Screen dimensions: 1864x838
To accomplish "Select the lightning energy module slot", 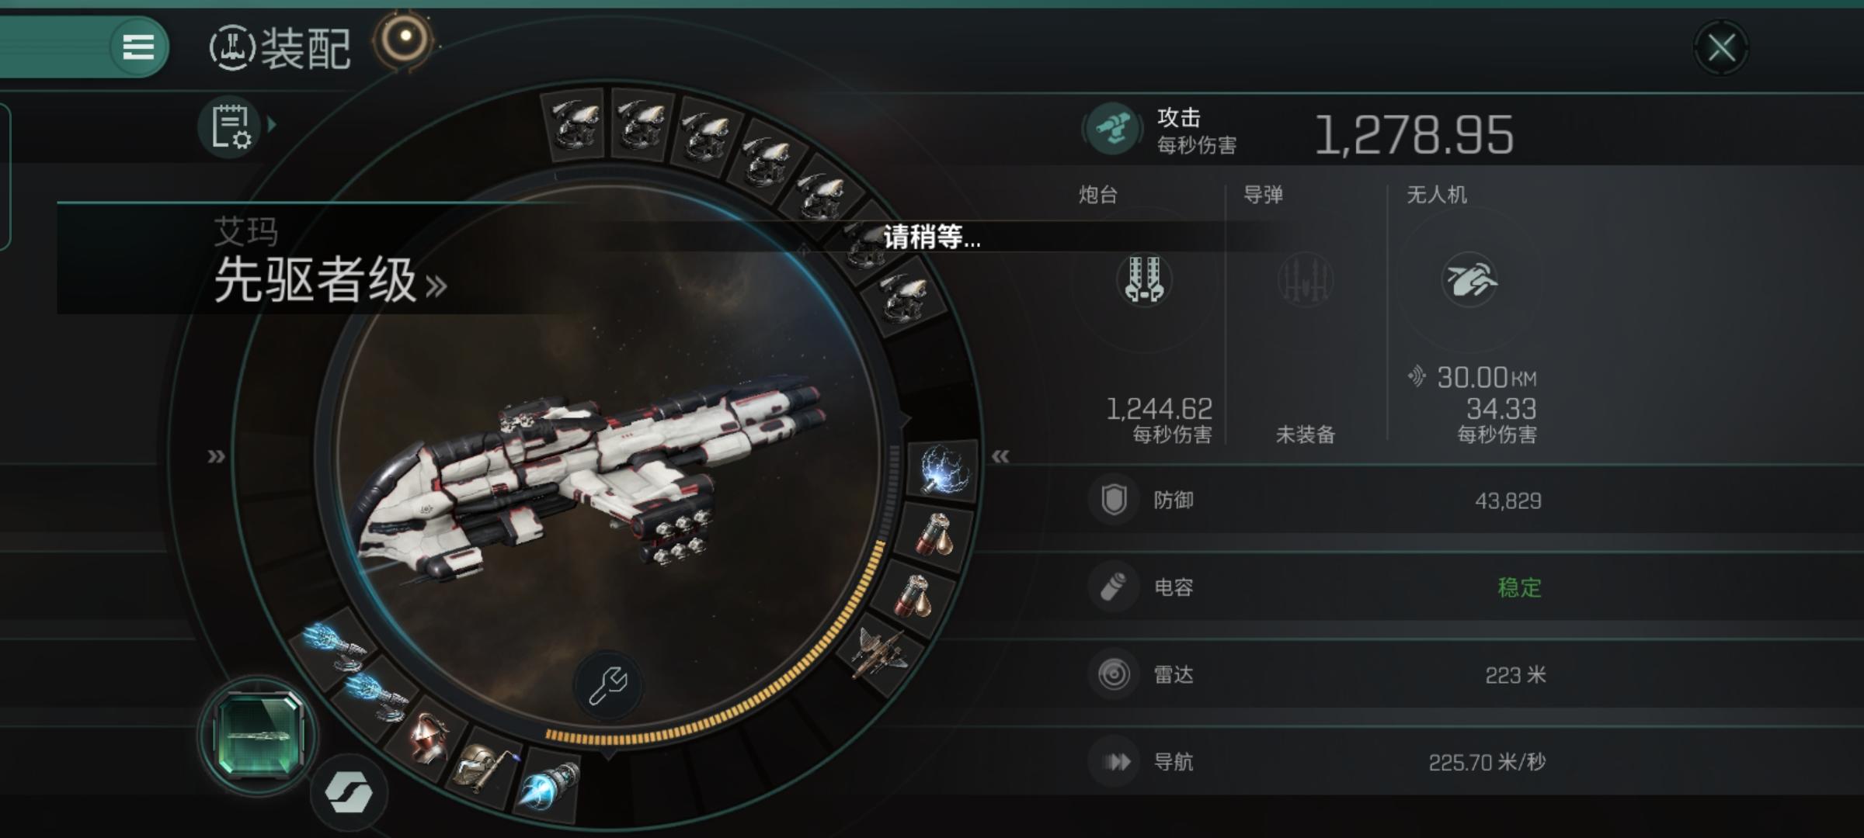I will [943, 469].
